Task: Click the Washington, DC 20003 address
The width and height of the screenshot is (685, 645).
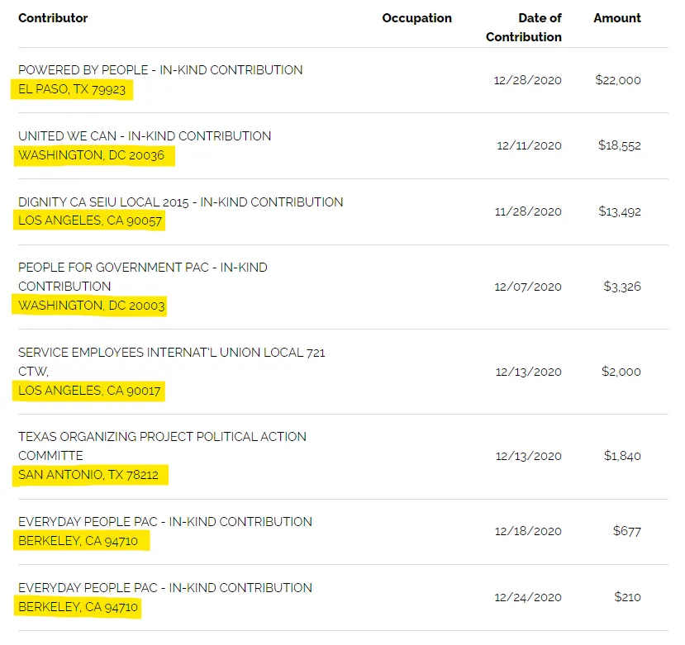Action: [x=92, y=306]
